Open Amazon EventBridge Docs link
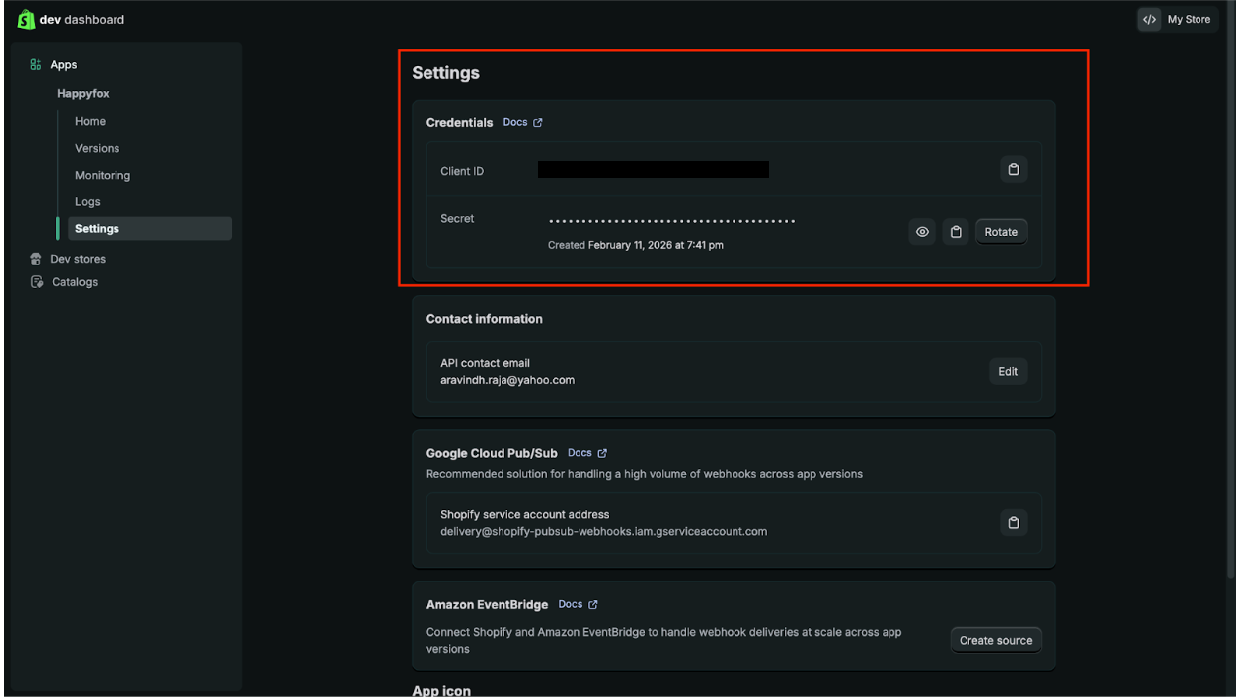Screen dimensions: 1238x697 coord(578,604)
